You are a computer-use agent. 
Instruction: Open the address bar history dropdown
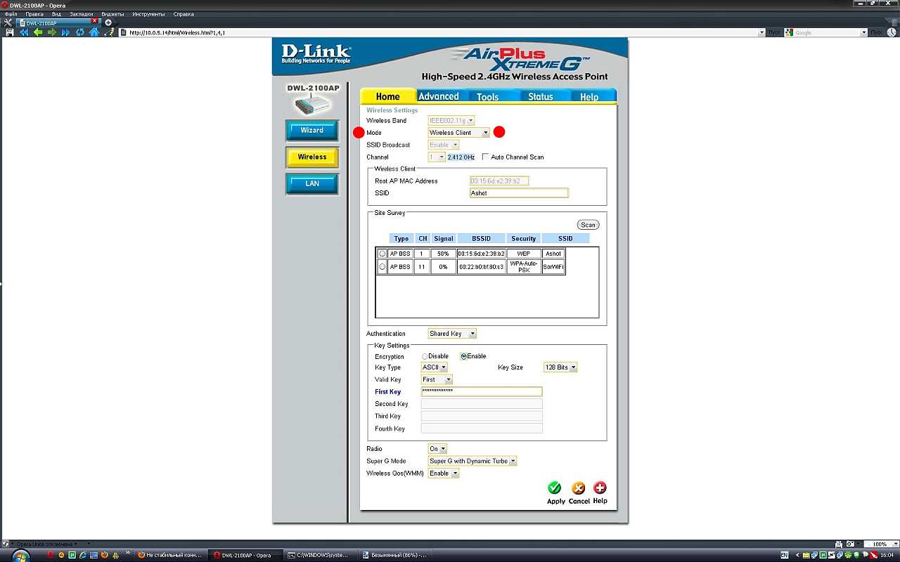pyautogui.click(x=761, y=32)
